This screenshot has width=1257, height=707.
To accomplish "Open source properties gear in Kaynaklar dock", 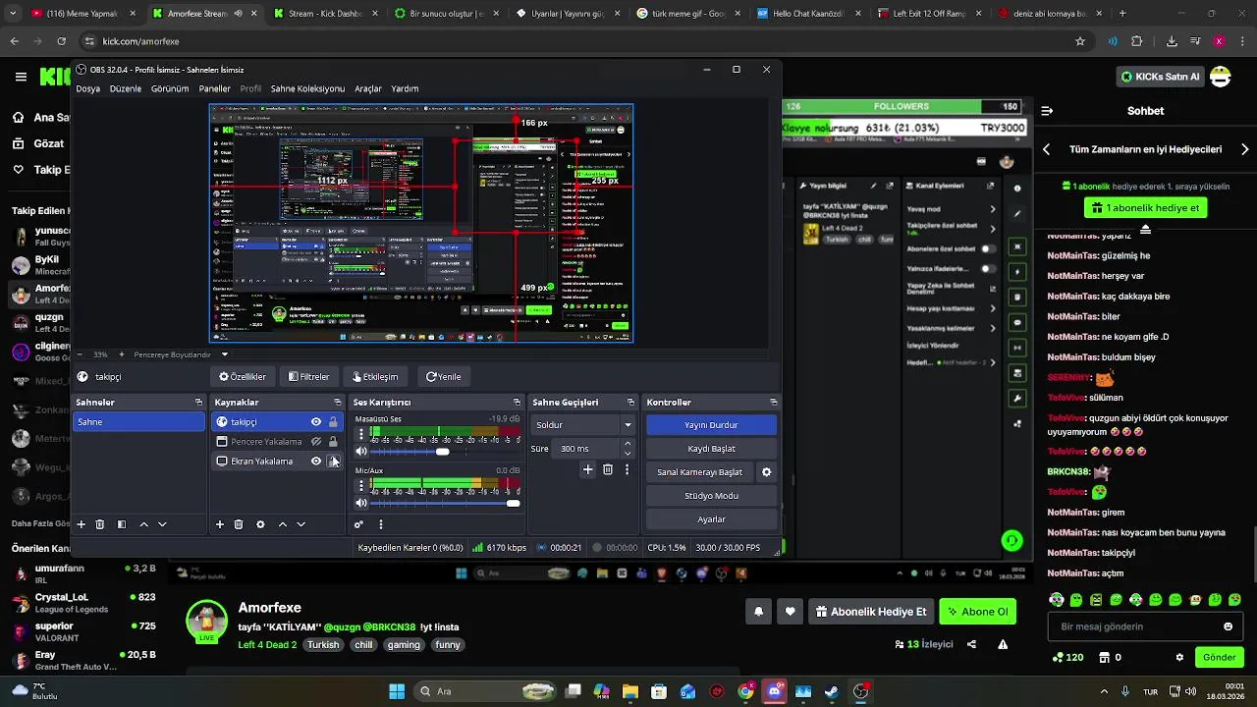I will tap(260, 524).
